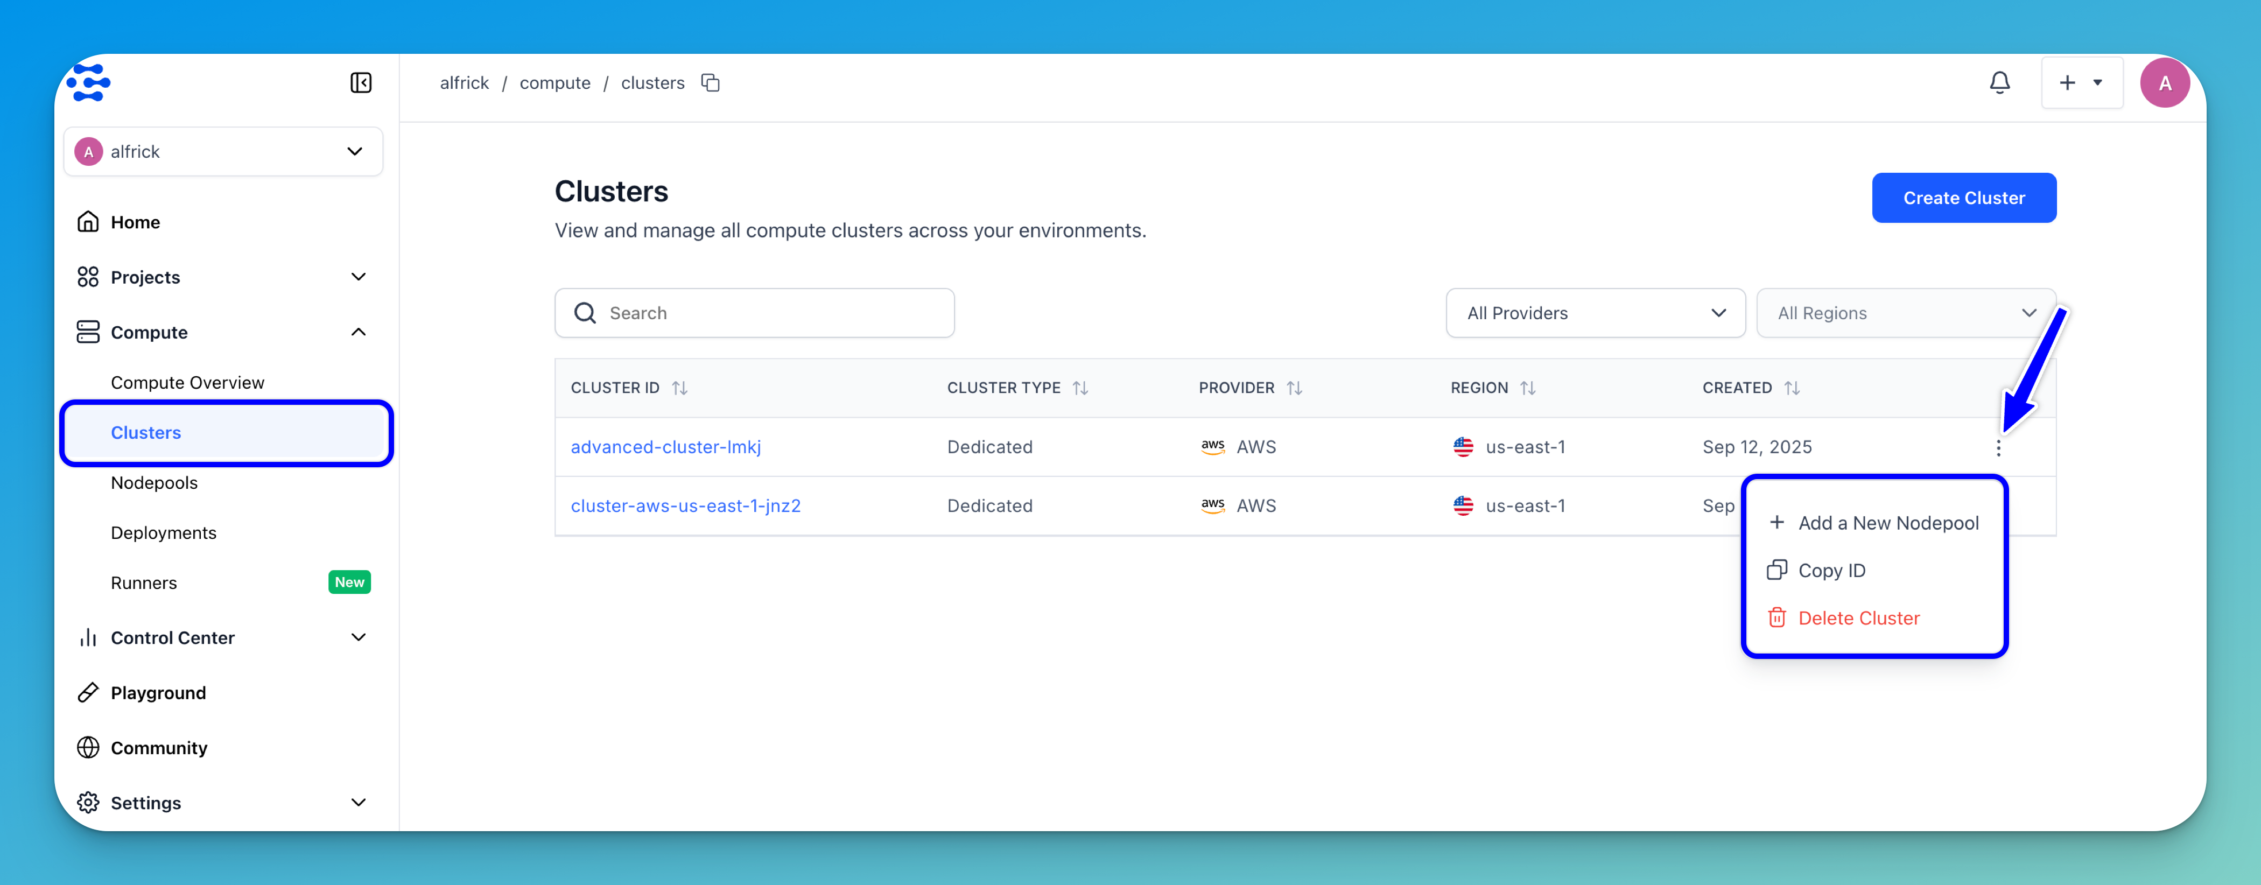Click the Playground icon
The height and width of the screenshot is (885, 2261).
[88, 693]
